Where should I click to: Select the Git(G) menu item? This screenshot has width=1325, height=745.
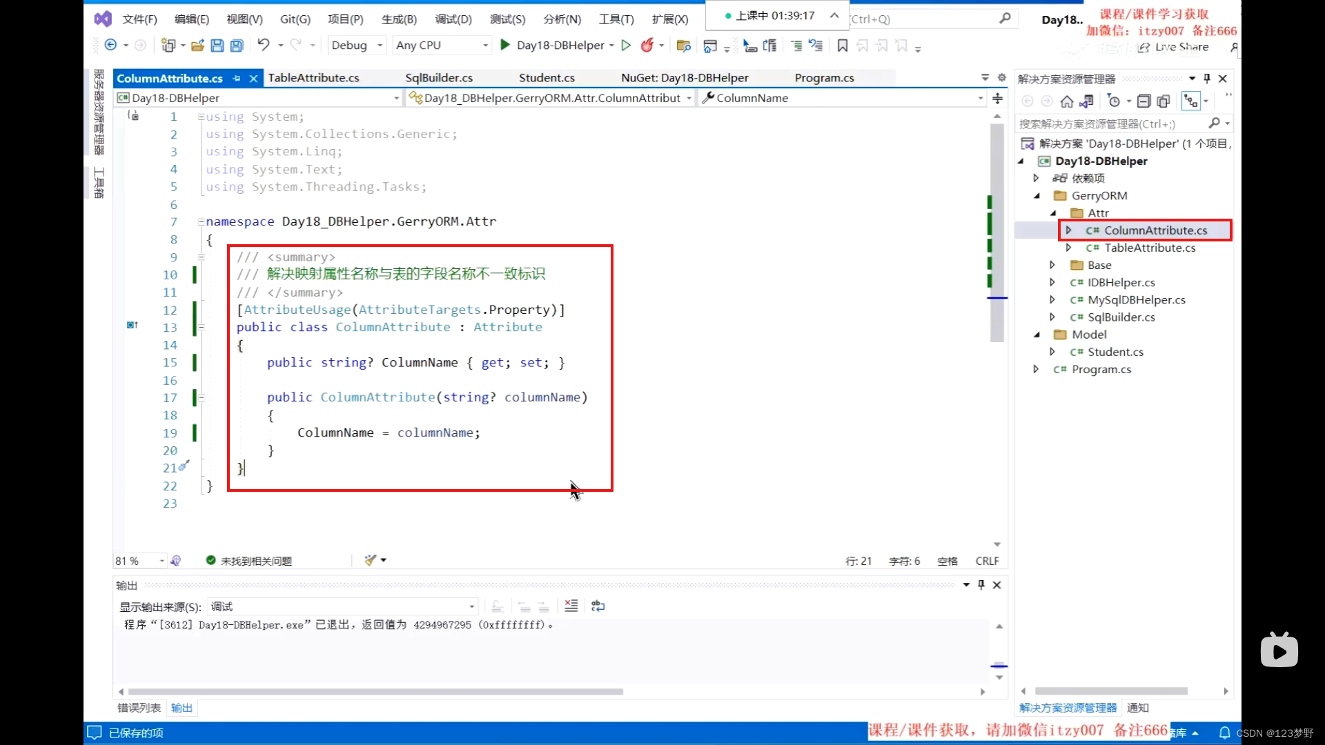[294, 18]
